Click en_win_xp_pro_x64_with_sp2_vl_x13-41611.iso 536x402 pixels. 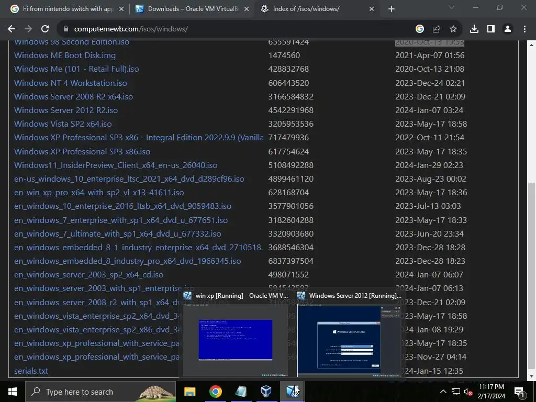click(99, 193)
